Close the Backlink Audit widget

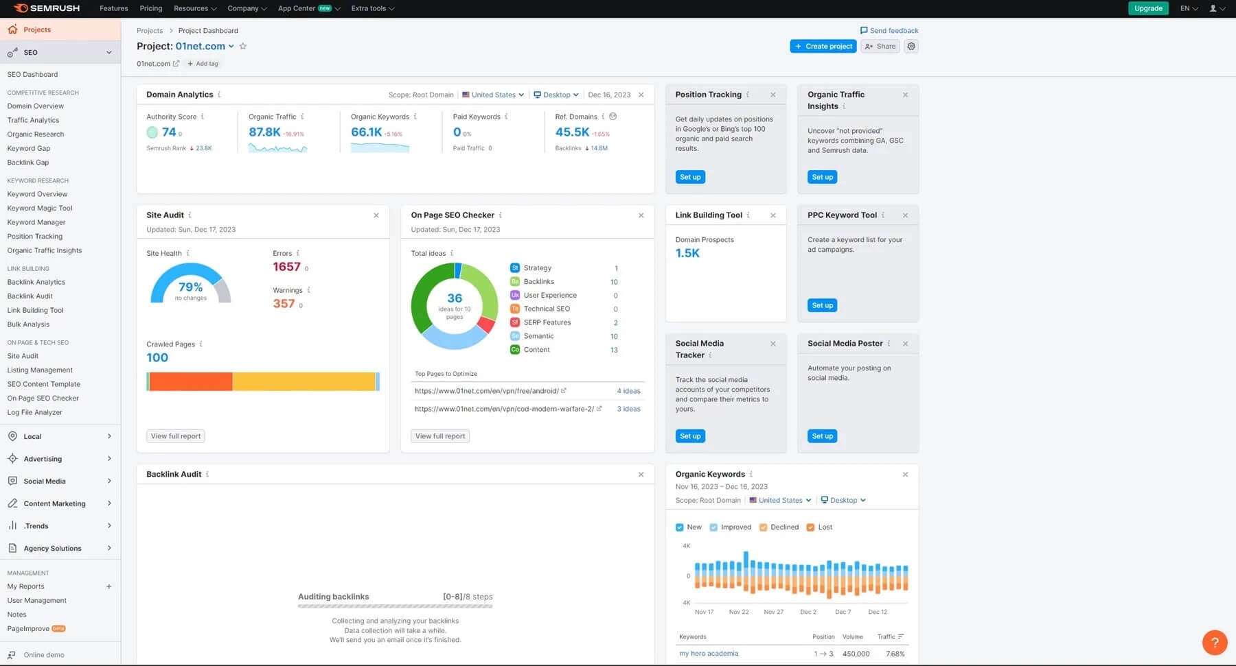click(641, 475)
